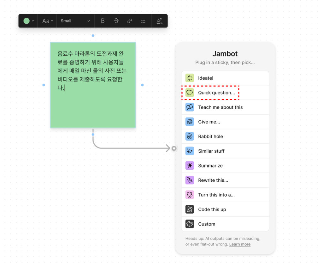The image size is (323, 267).
Task: Click the sticky note's top connection handle
Action: (93, 35)
